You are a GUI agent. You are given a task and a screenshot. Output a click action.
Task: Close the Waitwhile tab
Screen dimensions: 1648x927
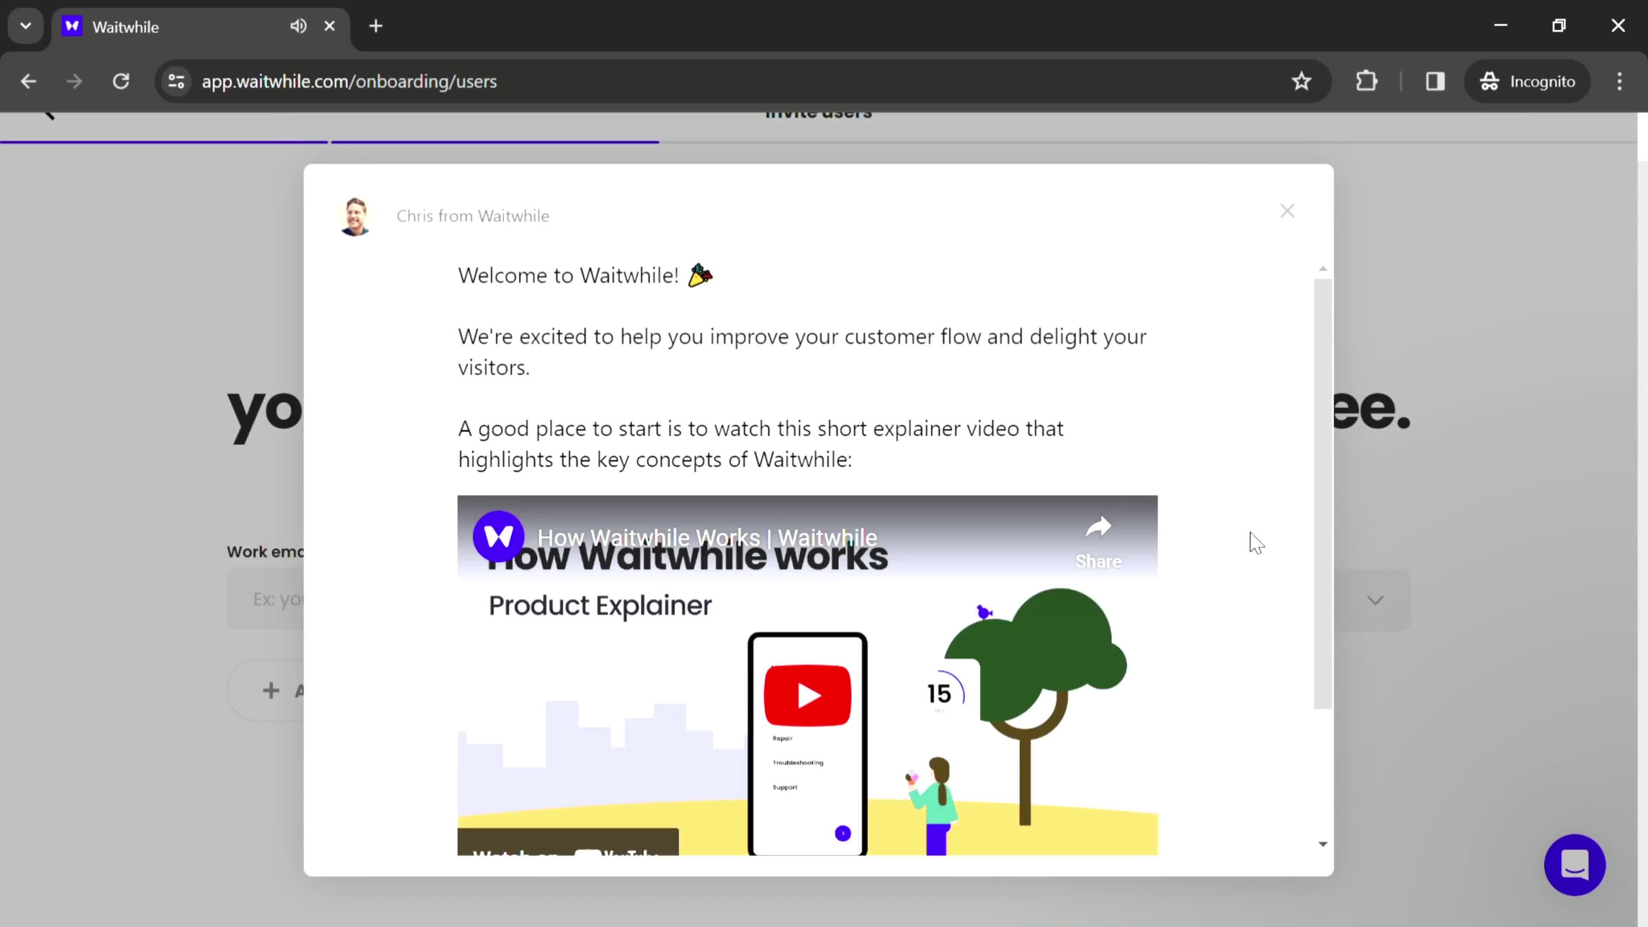point(330,26)
